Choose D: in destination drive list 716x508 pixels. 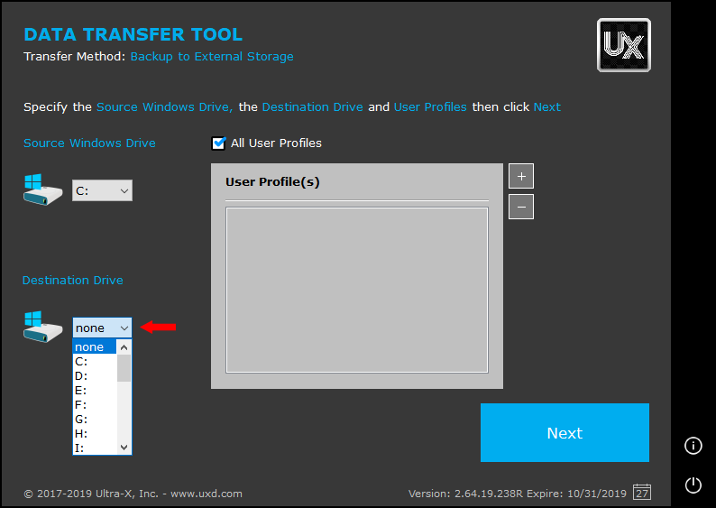point(95,376)
